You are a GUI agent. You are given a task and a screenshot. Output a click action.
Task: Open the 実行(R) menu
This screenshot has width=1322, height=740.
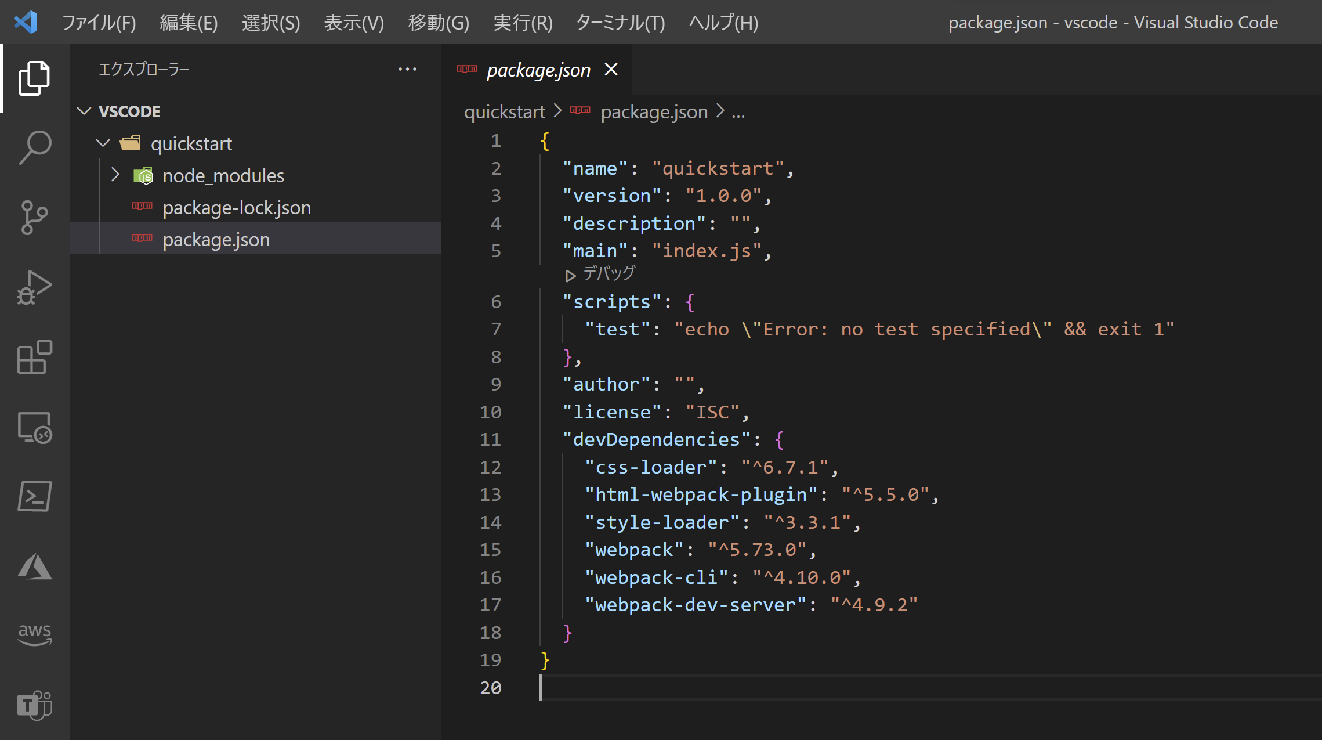coord(523,22)
